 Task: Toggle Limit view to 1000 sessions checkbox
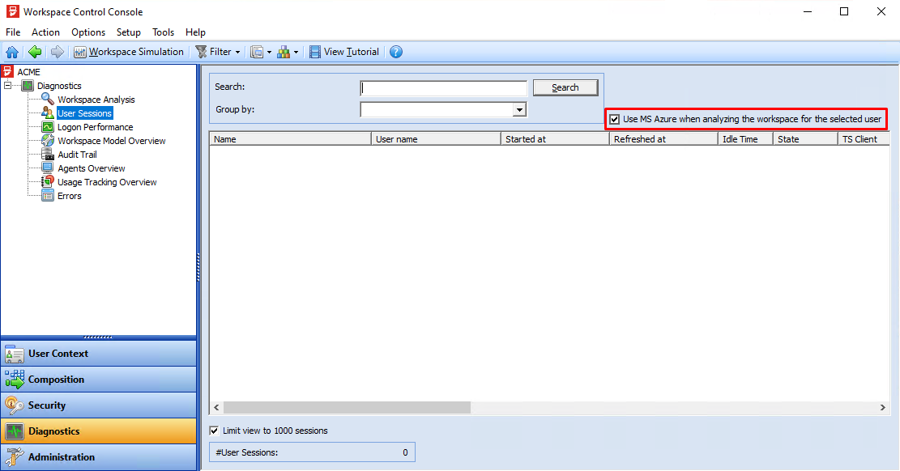pos(214,431)
